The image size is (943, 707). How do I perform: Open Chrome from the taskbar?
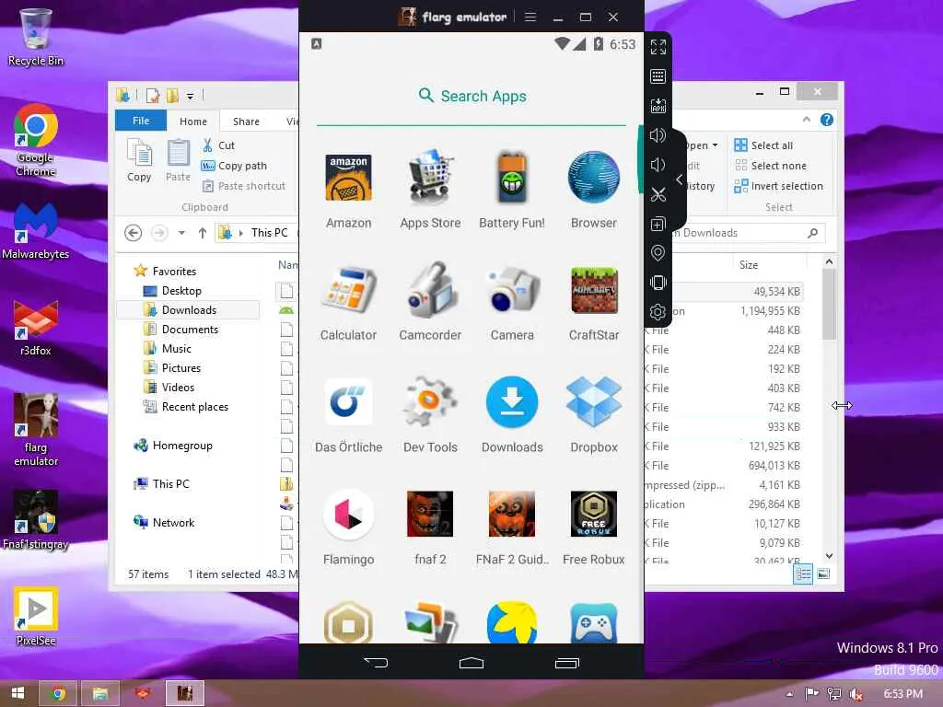[58, 693]
